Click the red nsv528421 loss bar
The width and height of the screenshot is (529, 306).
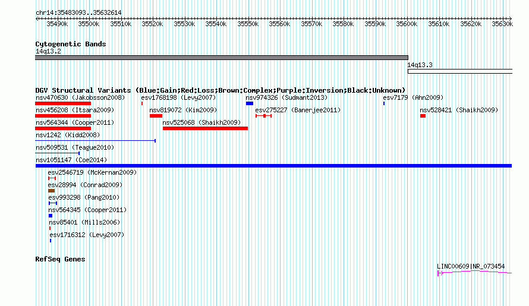click(423, 116)
